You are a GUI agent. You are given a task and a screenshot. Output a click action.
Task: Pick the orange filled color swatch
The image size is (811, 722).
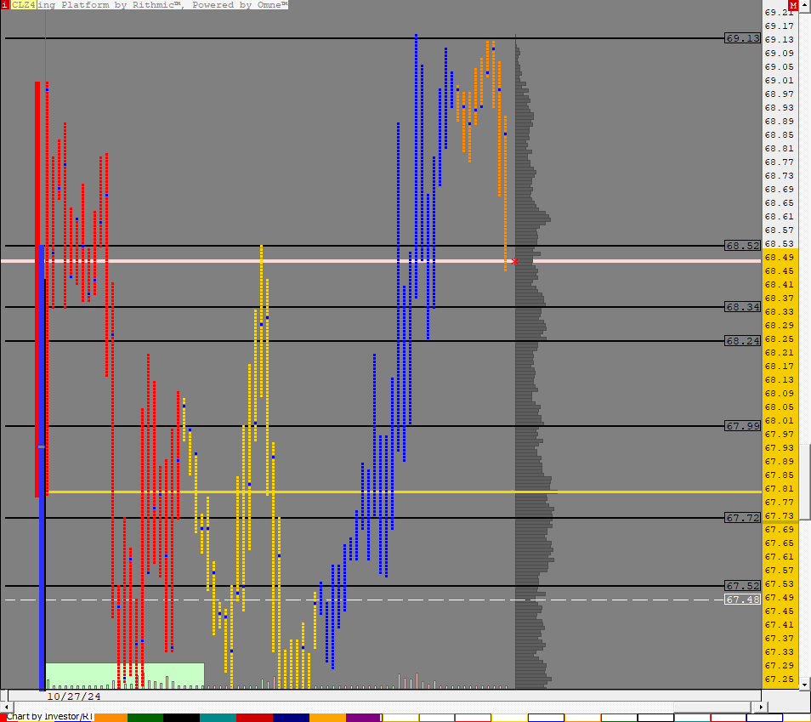tap(110, 717)
